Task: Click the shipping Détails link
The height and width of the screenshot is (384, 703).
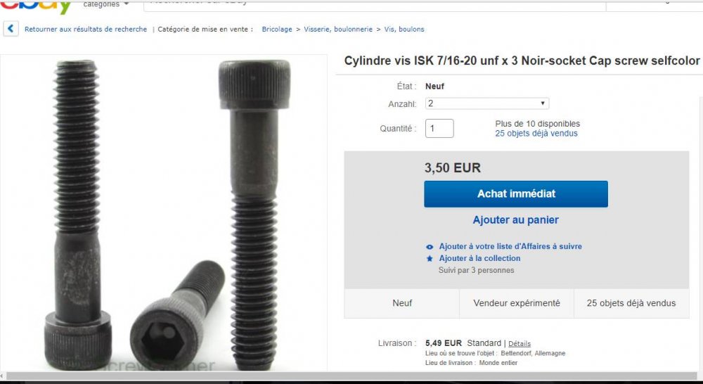Action: [x=520, y=344]
